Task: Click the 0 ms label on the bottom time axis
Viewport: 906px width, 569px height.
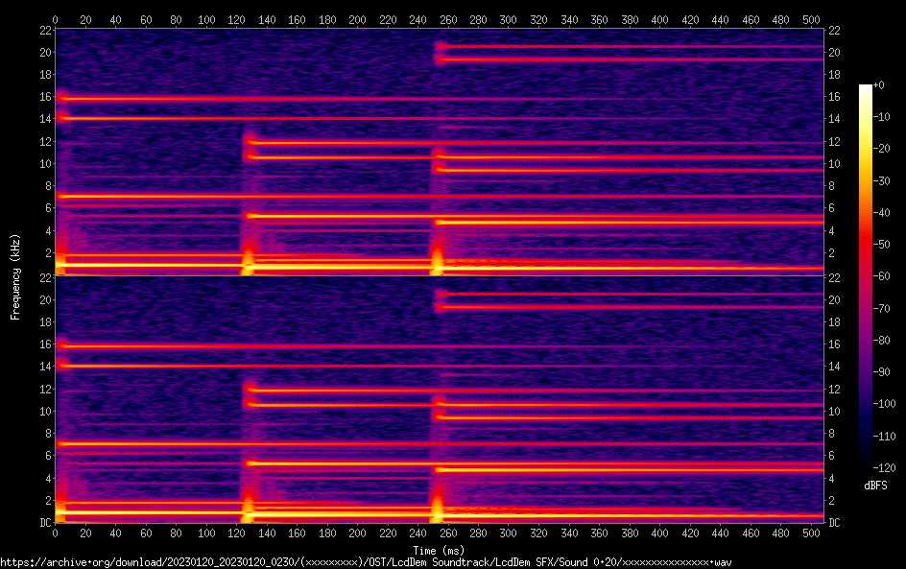Action: coord(56,533)
